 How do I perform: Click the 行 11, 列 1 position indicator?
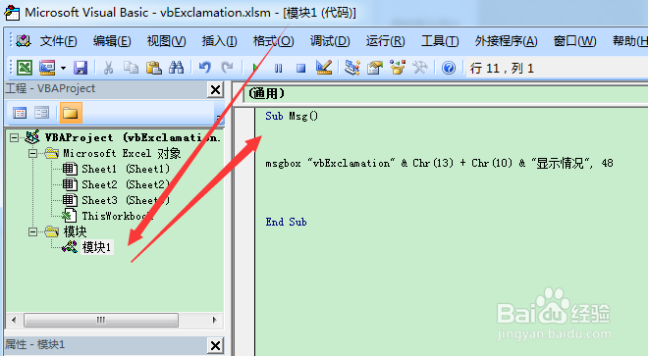502,68
